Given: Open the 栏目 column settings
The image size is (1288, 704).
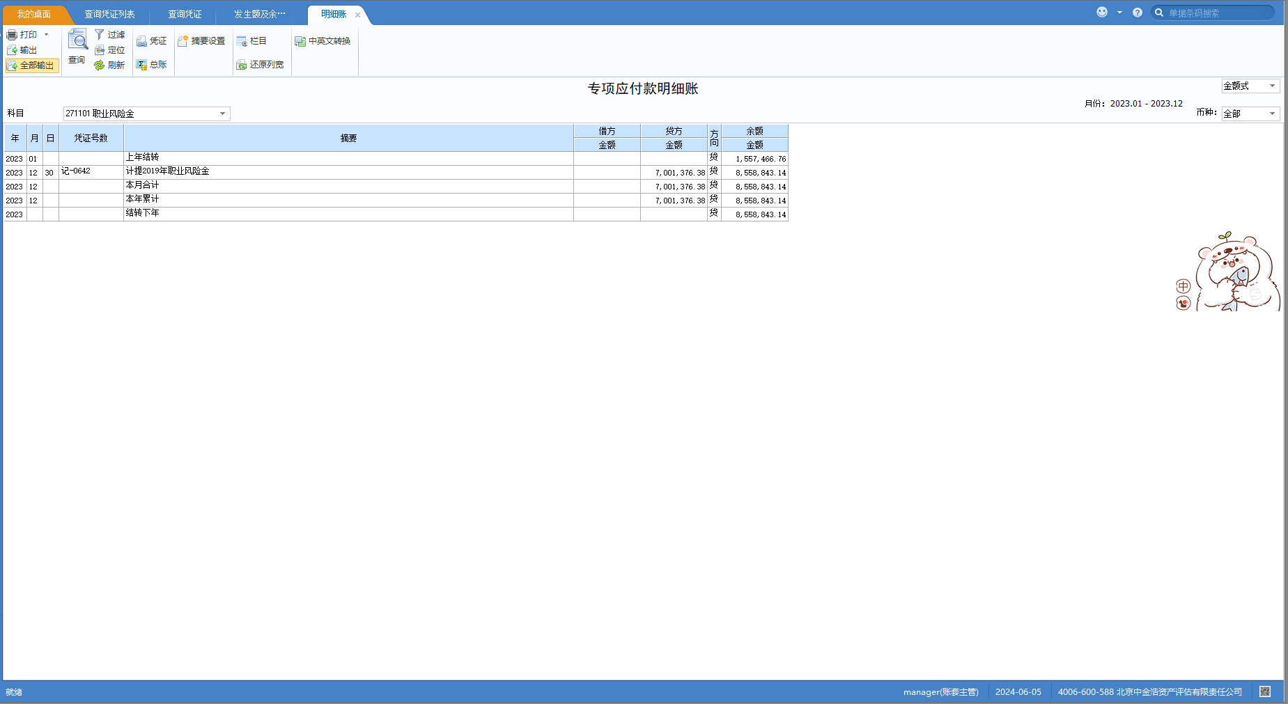Looking at the screenshot, I should click(x=251, y=41).
